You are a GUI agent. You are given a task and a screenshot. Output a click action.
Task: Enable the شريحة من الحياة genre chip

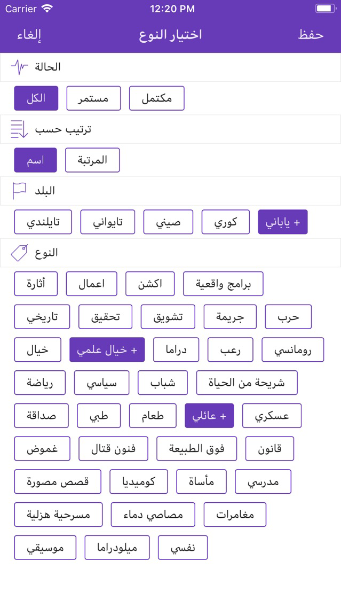247,383
